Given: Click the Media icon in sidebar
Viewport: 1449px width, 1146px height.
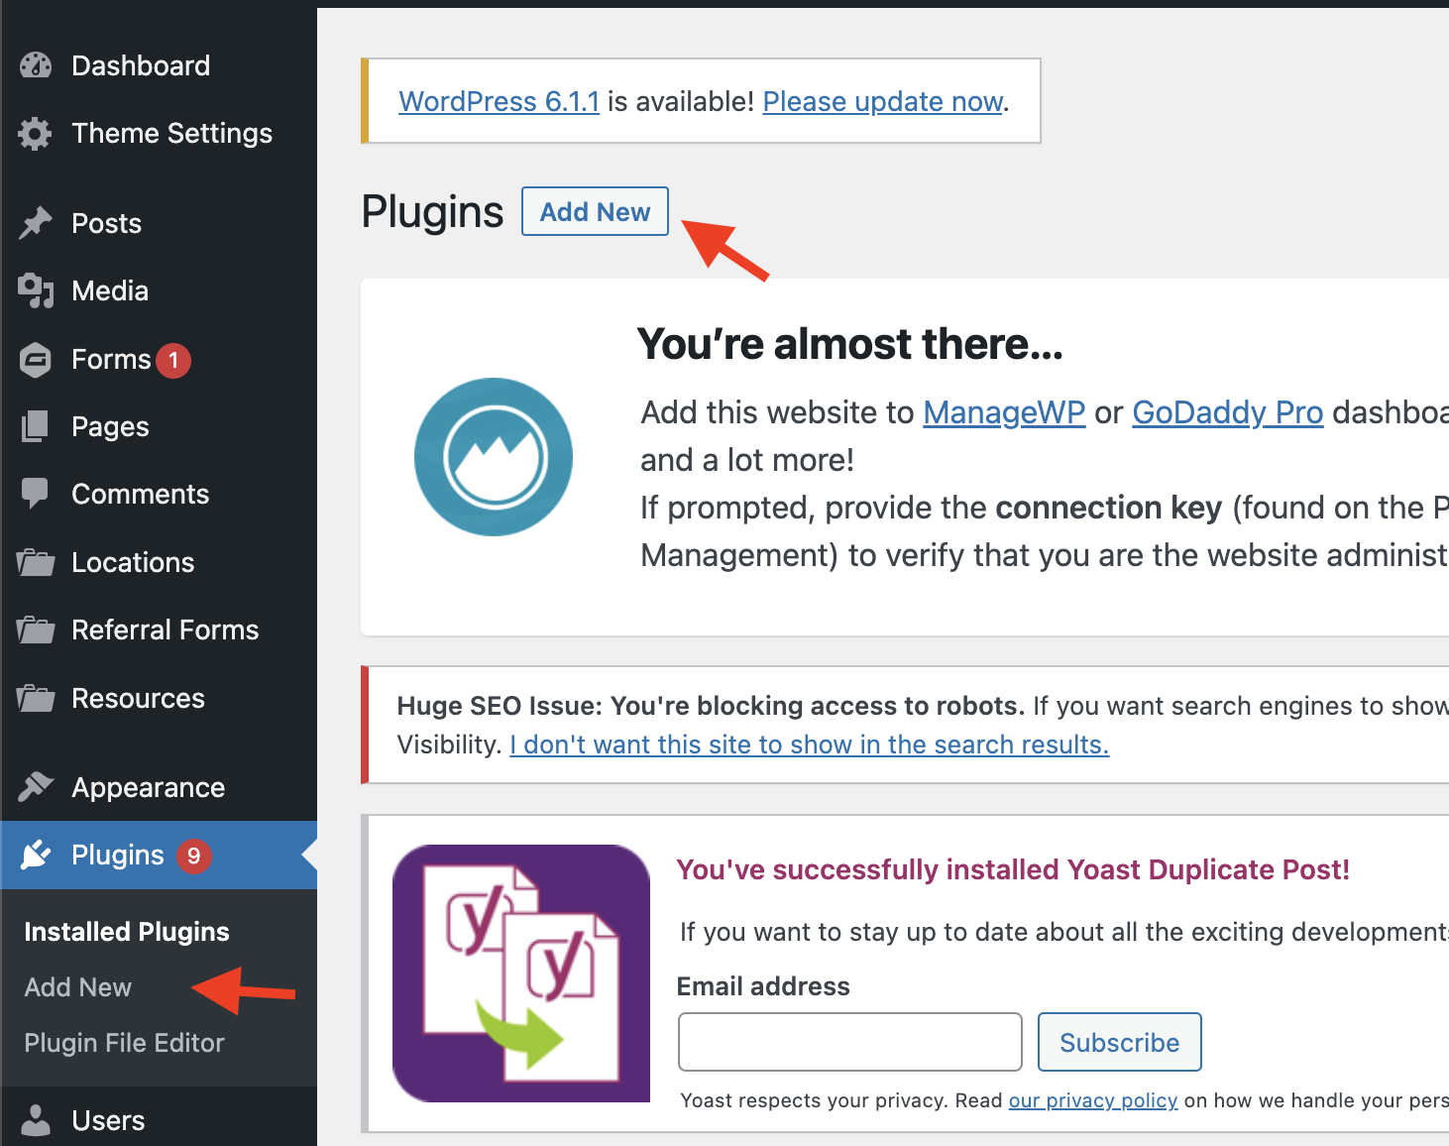Looking at the screenshot, I should click(x=36, y=291).
